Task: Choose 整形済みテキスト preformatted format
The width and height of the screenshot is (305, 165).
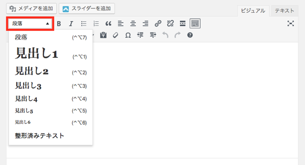Action: click(50, 135)
